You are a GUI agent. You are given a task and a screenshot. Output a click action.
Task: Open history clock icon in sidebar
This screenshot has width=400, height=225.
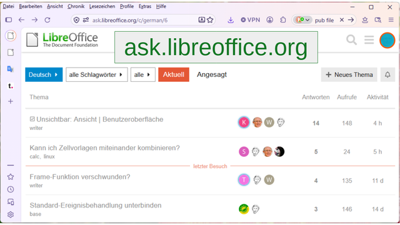[11, 189]
